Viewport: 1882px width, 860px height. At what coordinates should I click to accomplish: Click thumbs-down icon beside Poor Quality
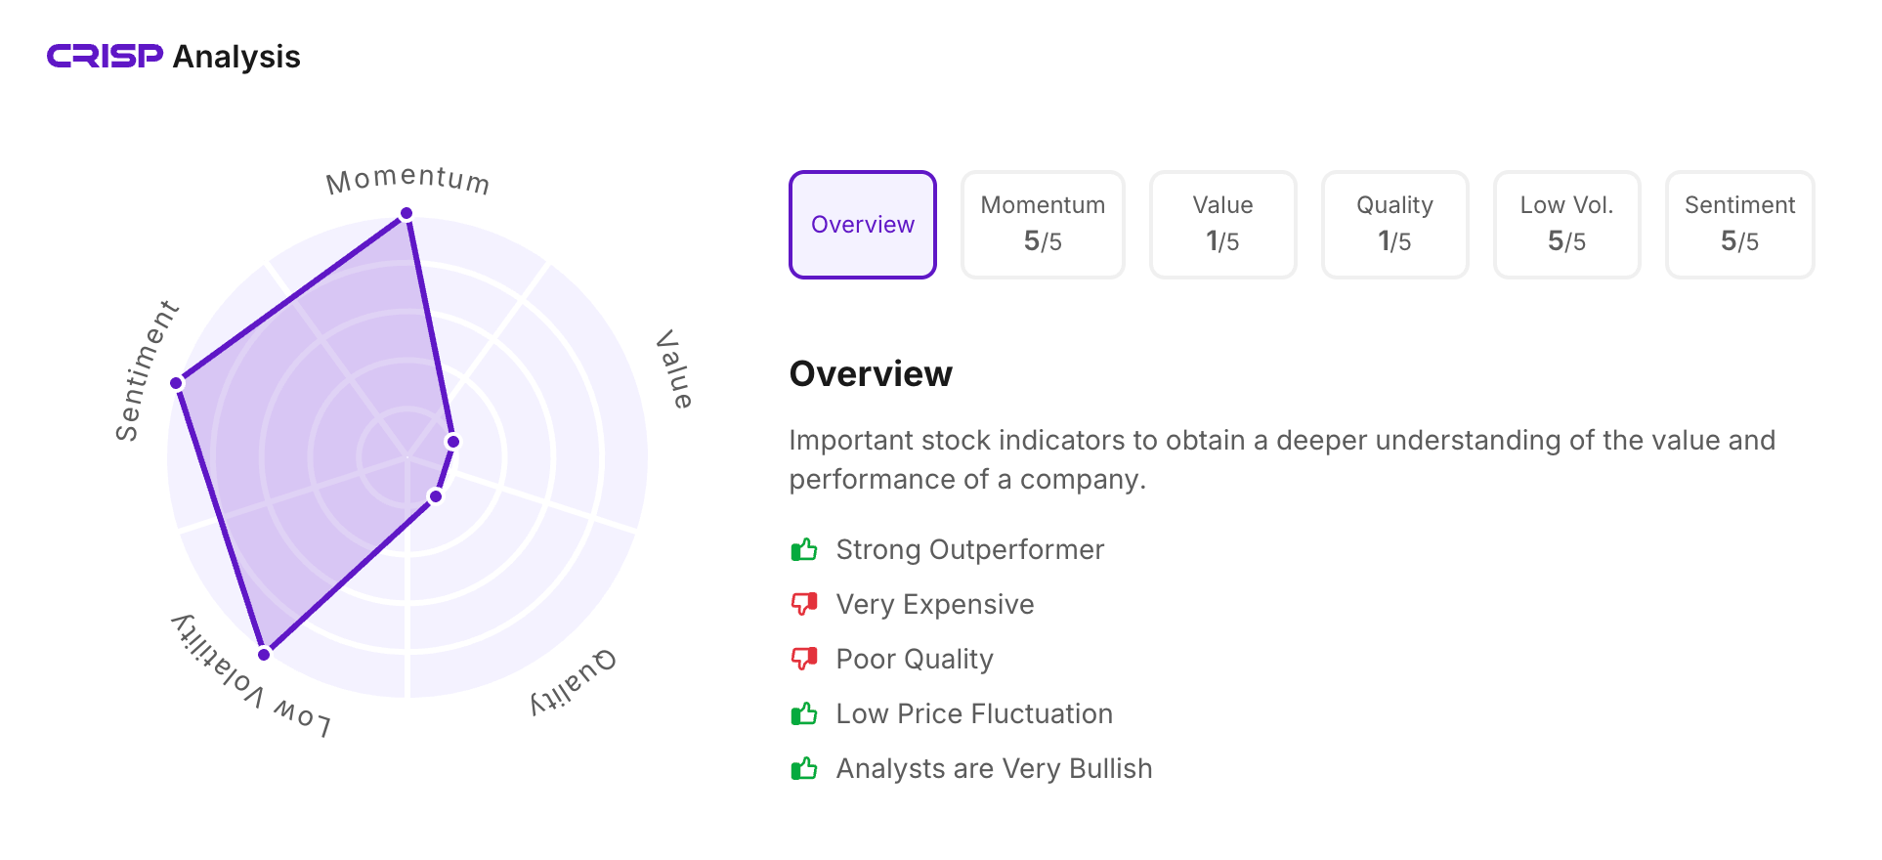click(803, 659)
